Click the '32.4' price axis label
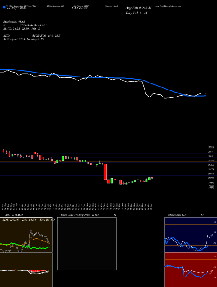This screenshot has width=217, height=287. (210, 152)
